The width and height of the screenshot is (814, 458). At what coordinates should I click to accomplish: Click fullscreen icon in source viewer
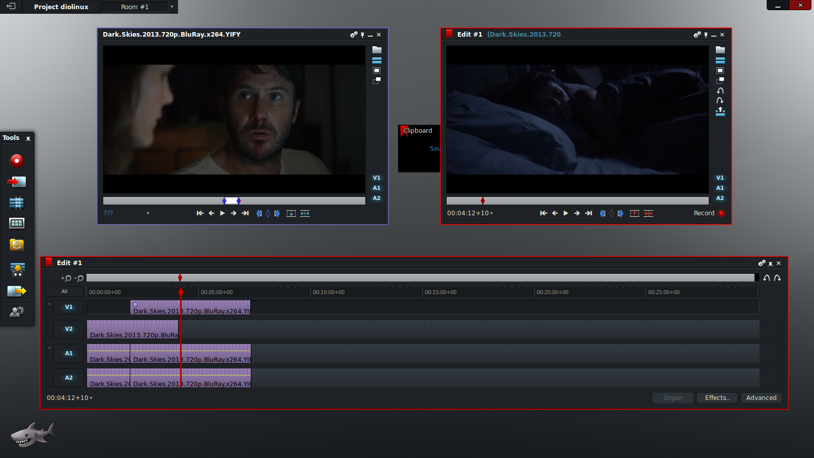coord(377,71)
